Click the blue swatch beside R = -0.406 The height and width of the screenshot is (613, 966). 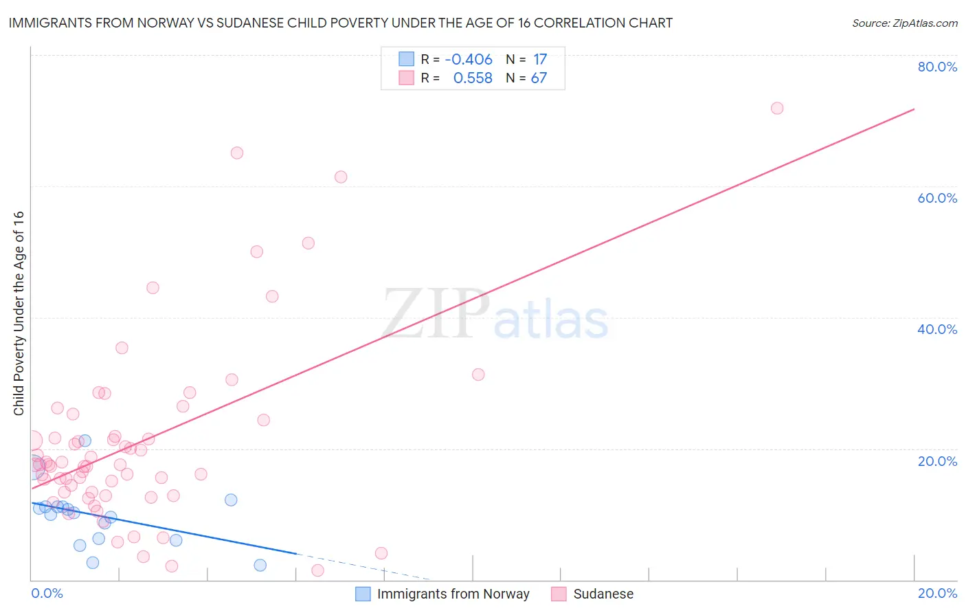point(407,59)
